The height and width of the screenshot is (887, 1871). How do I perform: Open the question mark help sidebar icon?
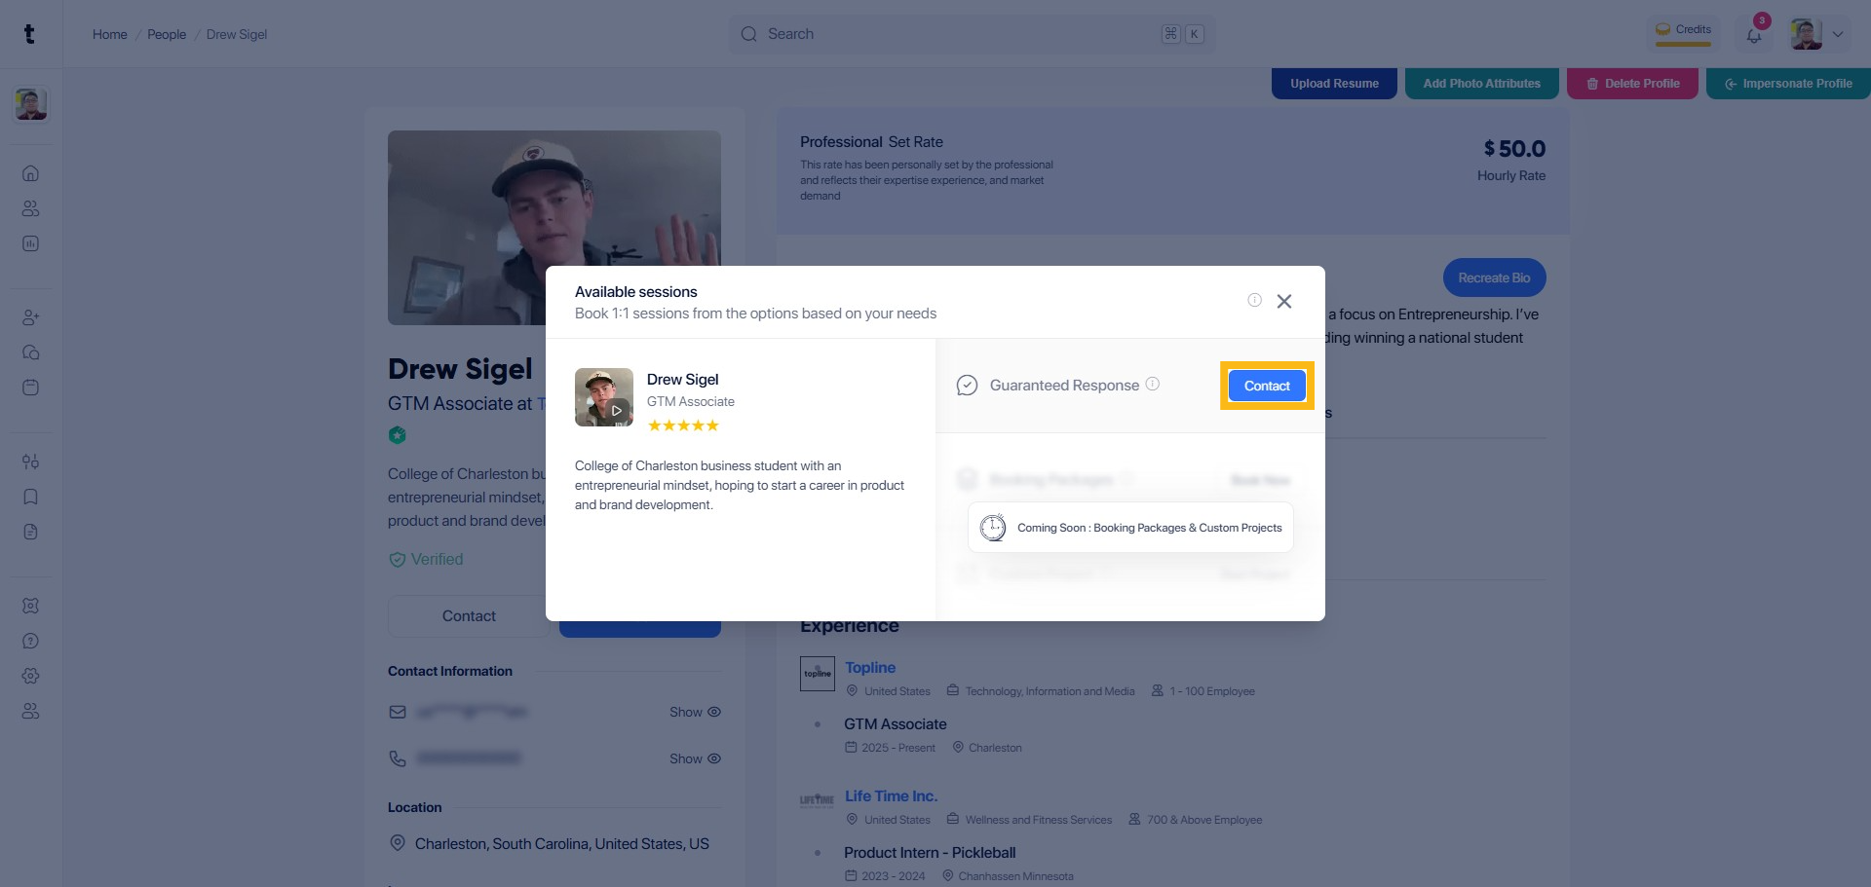[x=30, y=641]
